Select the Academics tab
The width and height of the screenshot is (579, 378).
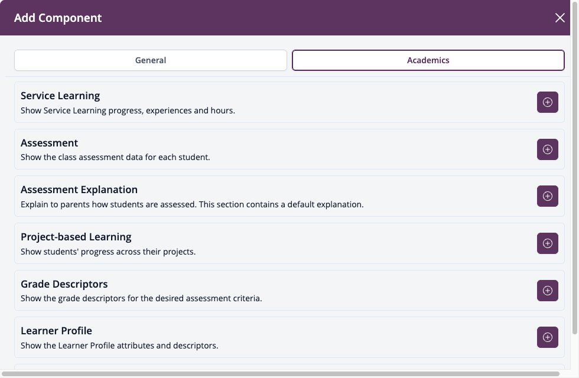[428, 60]
